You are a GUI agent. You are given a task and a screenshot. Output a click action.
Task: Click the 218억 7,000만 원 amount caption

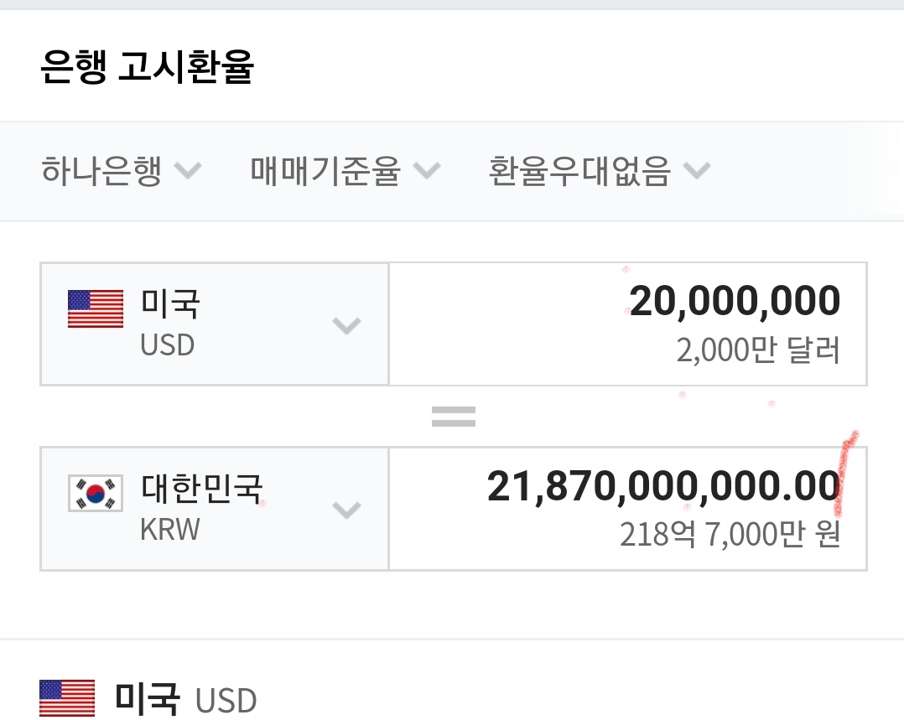coord(730,534)
